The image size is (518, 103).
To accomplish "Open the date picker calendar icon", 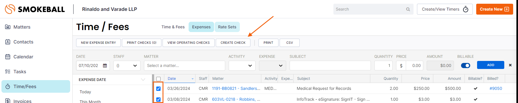I will [105, 66].
